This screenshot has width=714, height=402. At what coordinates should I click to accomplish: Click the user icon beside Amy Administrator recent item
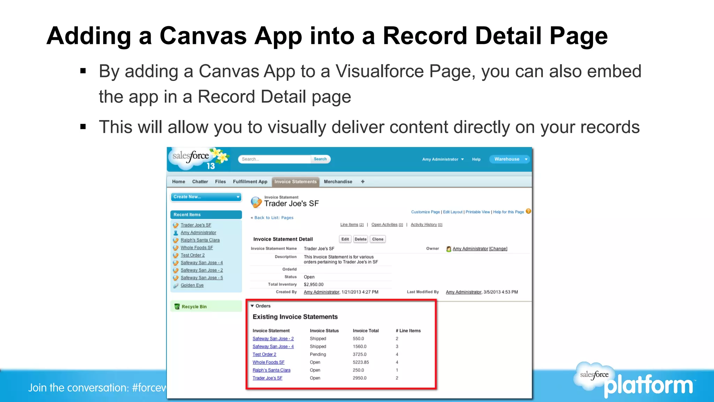pos(176,233)
